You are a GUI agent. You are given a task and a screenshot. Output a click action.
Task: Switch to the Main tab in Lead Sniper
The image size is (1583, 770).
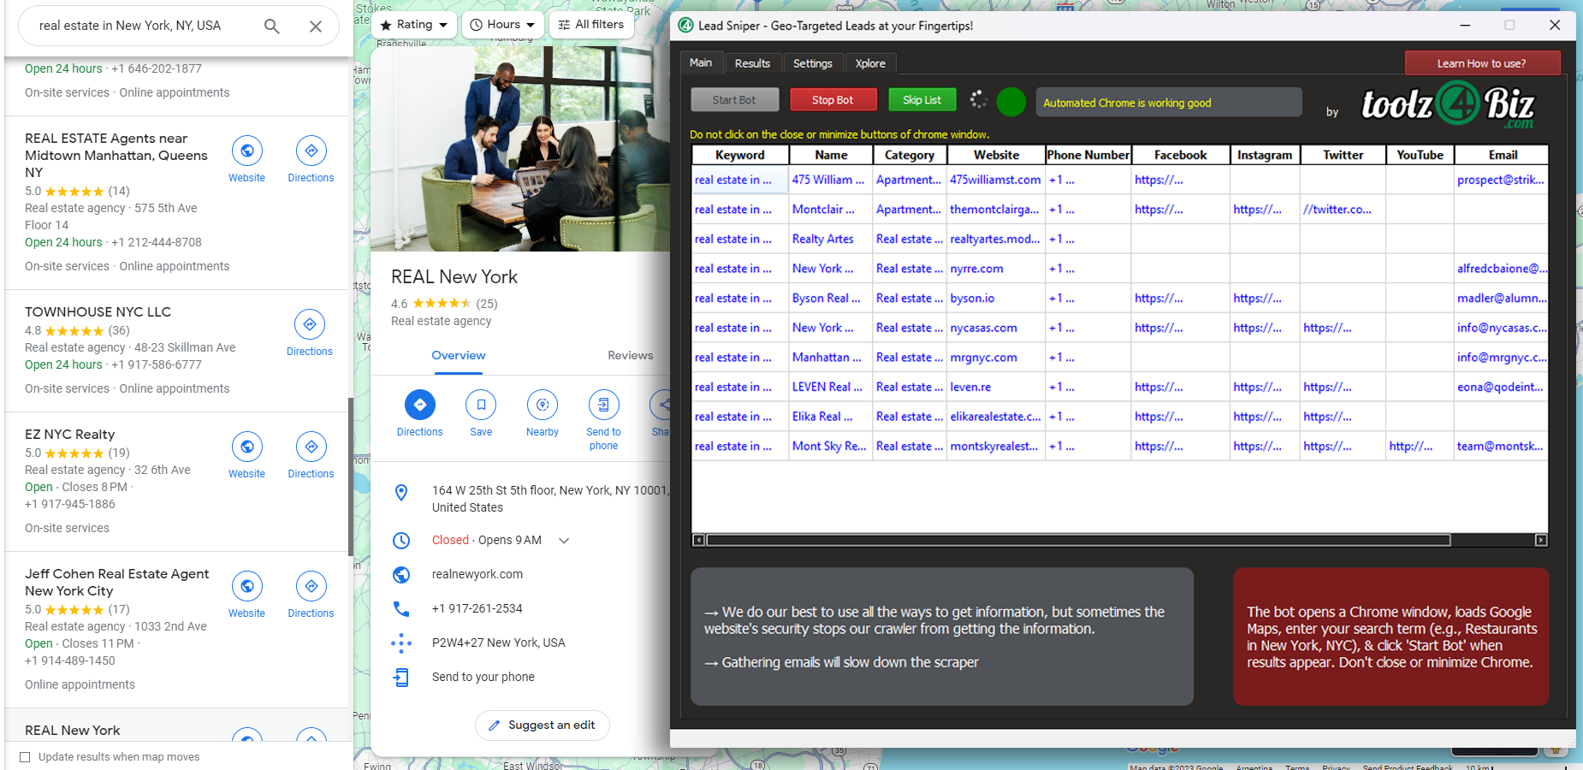click(x=701, y=62)
